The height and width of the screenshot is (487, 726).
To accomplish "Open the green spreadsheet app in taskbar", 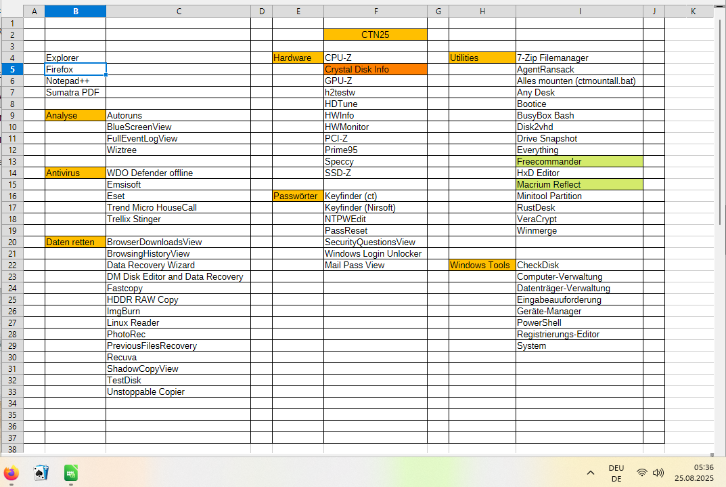I will coord(70,473).
